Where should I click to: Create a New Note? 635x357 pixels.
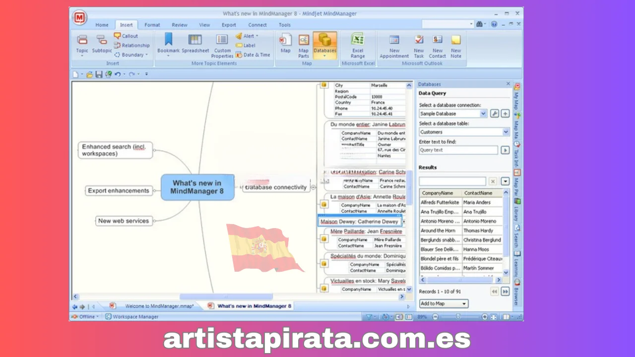(456, 46)
